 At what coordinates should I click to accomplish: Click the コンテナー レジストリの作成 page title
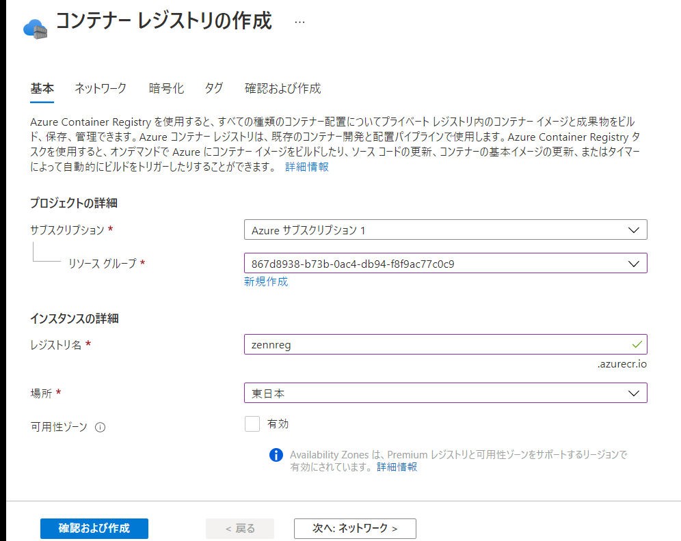click(x=163, y=20)
